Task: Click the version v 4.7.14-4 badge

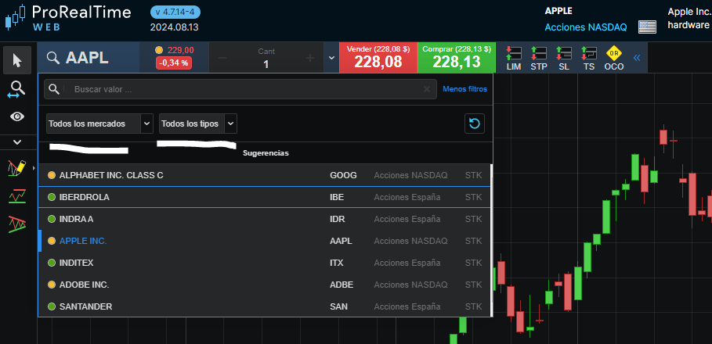Action: click(x=175, y=12)
